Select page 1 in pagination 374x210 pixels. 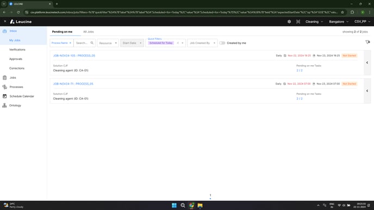[x=210, y=195]
